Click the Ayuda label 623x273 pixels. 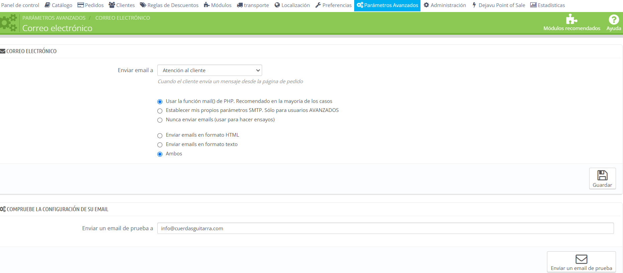[614, 28]
